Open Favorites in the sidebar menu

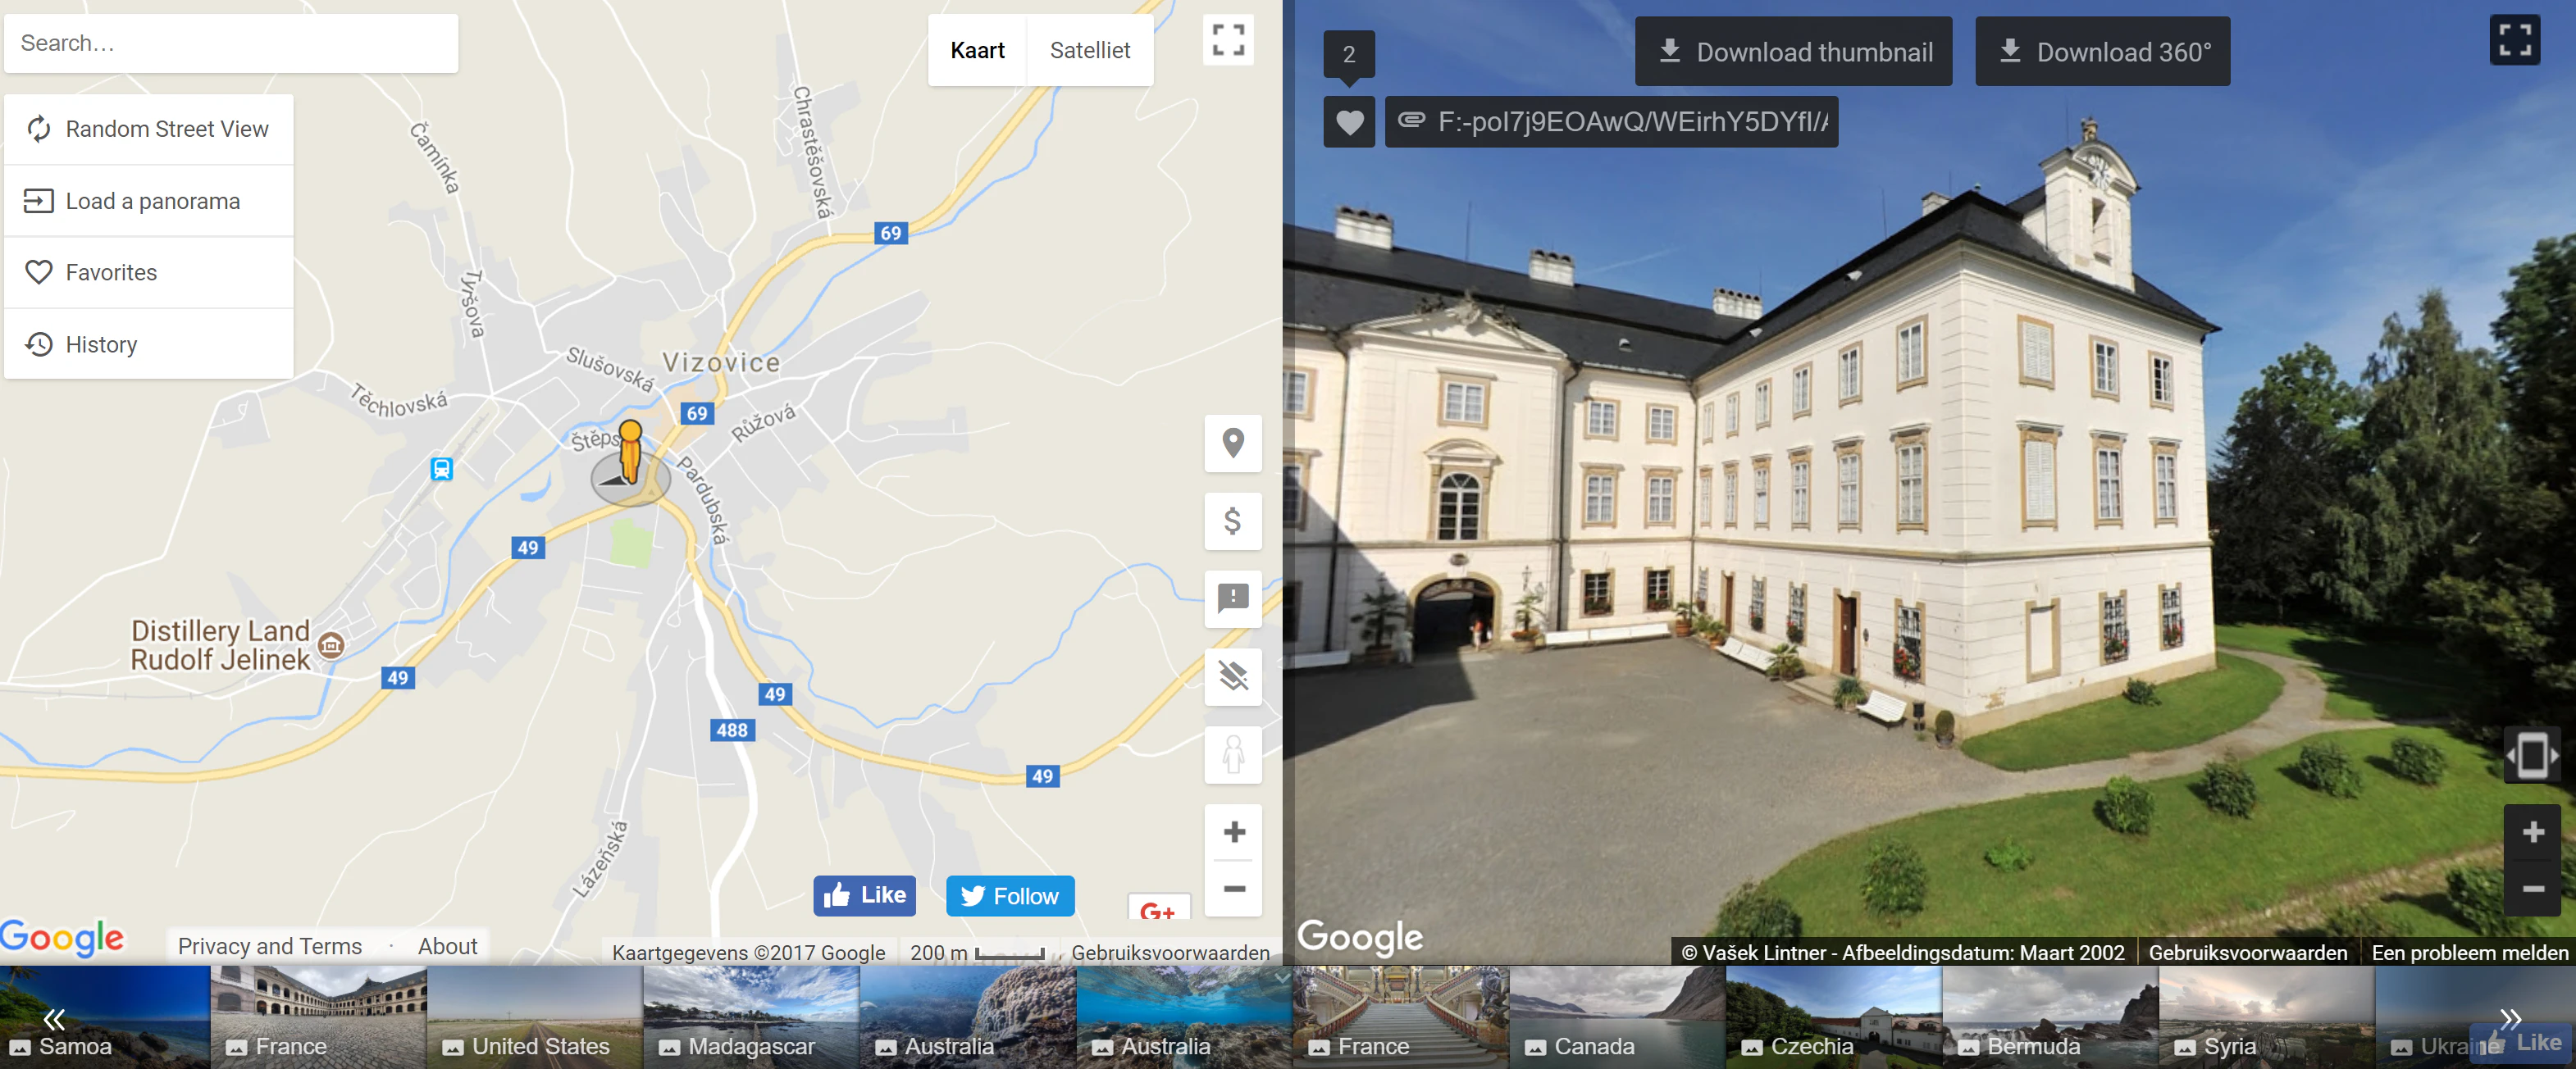pos(149,272)
